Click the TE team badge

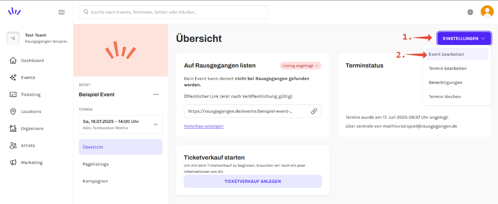pyautogui.click(x=13, y=38)
